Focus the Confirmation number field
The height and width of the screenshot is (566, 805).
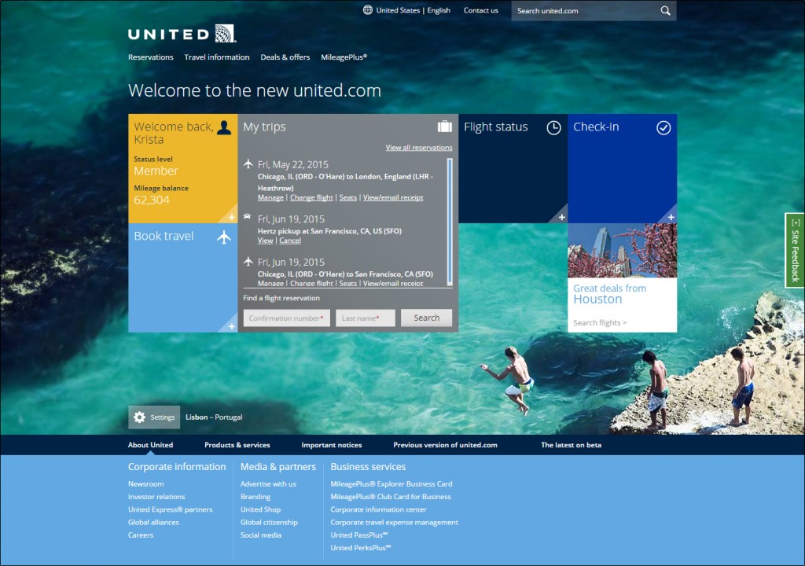(x=286, y=318)
